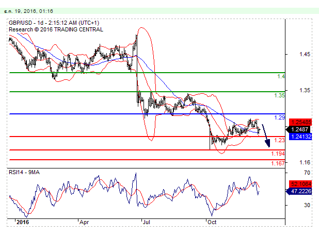Click the red 1.194 support level label
Screen dimensions: 319x237
tap(278, 154)
